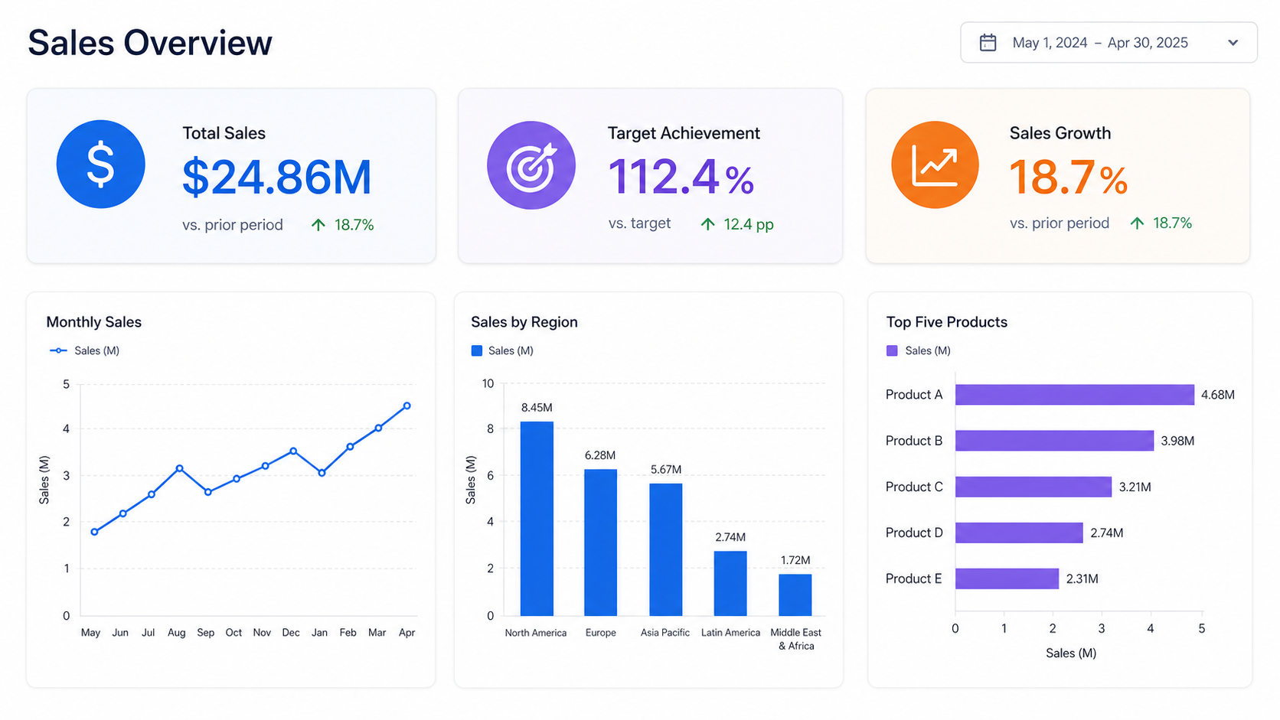Click the orange 18.7% sales growth value
Screen dimensions: 1280x720
coord(1069,177)
